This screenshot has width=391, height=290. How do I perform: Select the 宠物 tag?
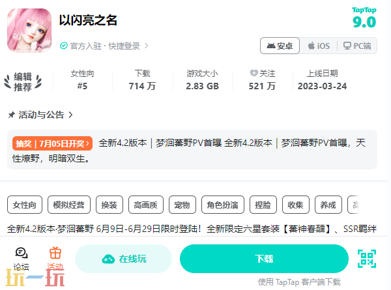182,205
